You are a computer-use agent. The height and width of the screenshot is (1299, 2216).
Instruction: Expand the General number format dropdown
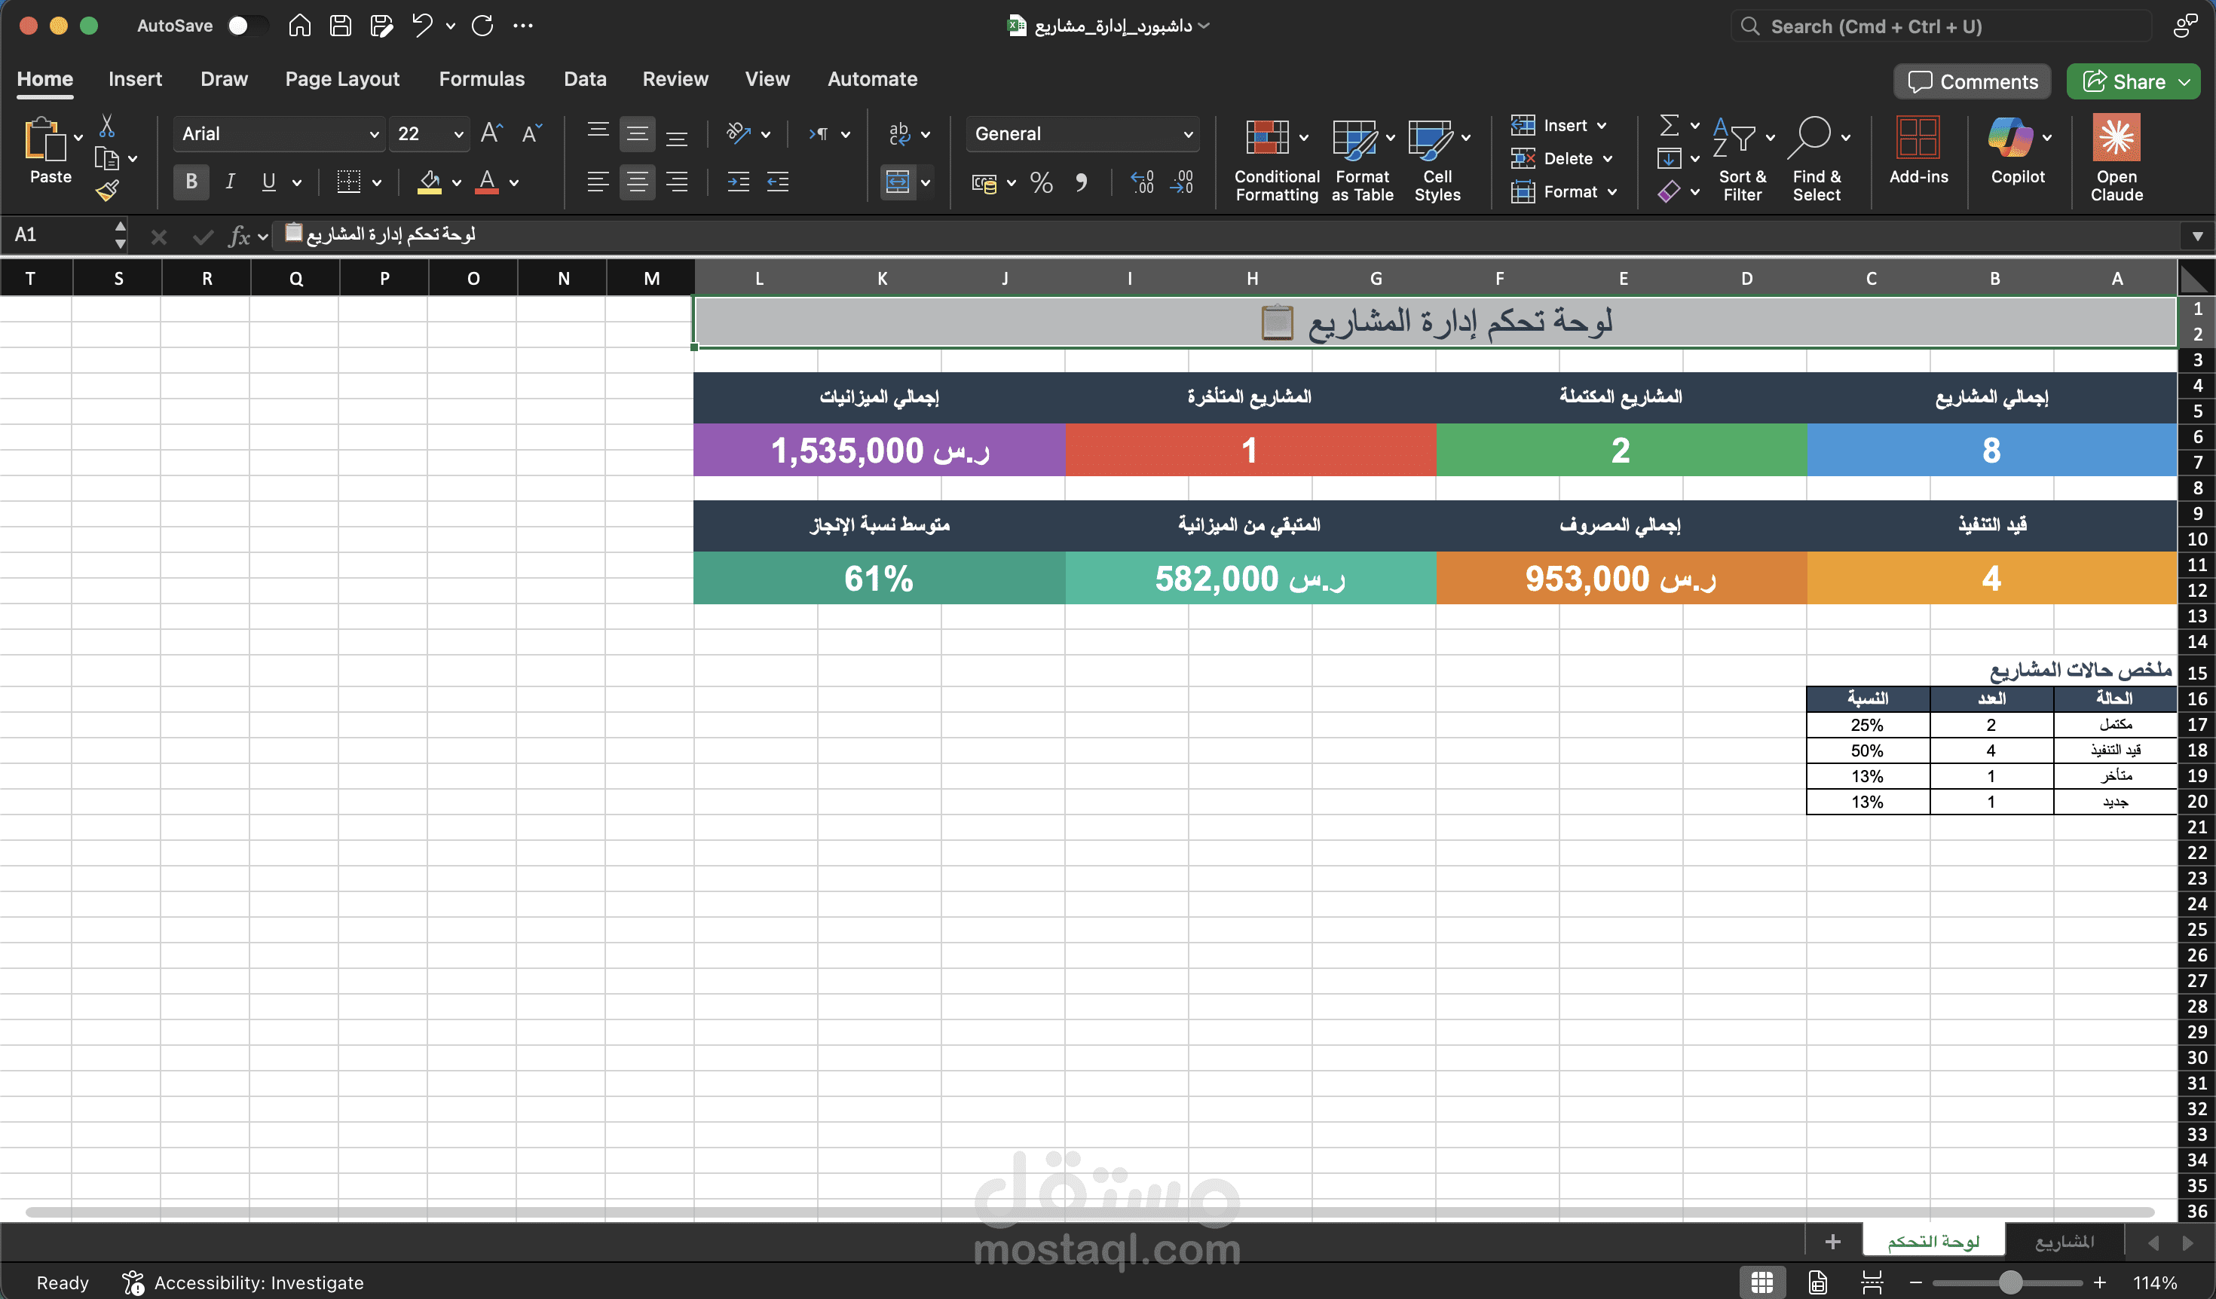coord(1187,134)
